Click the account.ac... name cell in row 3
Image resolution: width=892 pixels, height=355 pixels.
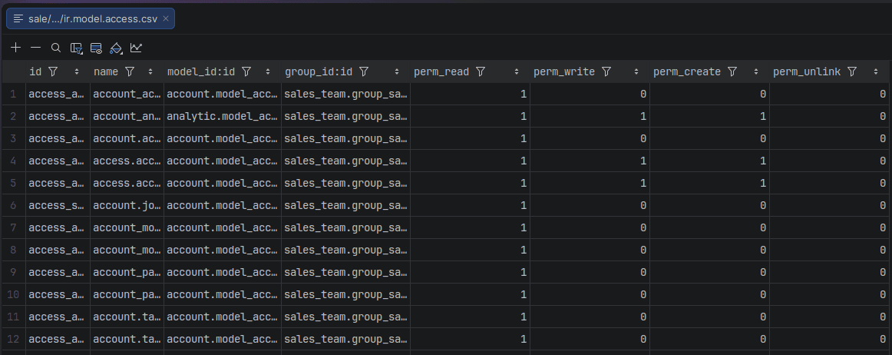(x=127, y=138)
